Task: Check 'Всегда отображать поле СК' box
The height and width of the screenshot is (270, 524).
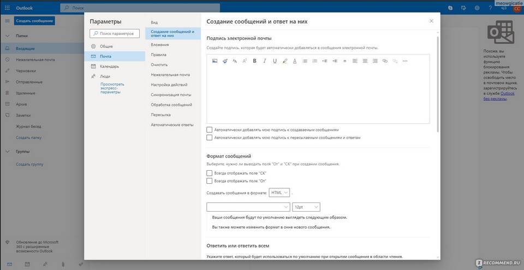Action: [x=210, y=173]
